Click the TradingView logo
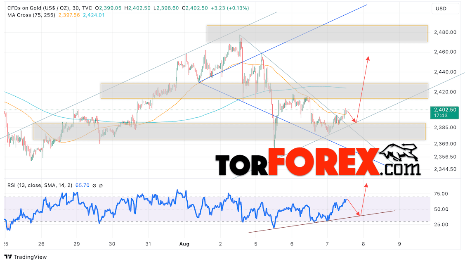The width and height of the screenshot is (465, 264). tap(26, 257)
